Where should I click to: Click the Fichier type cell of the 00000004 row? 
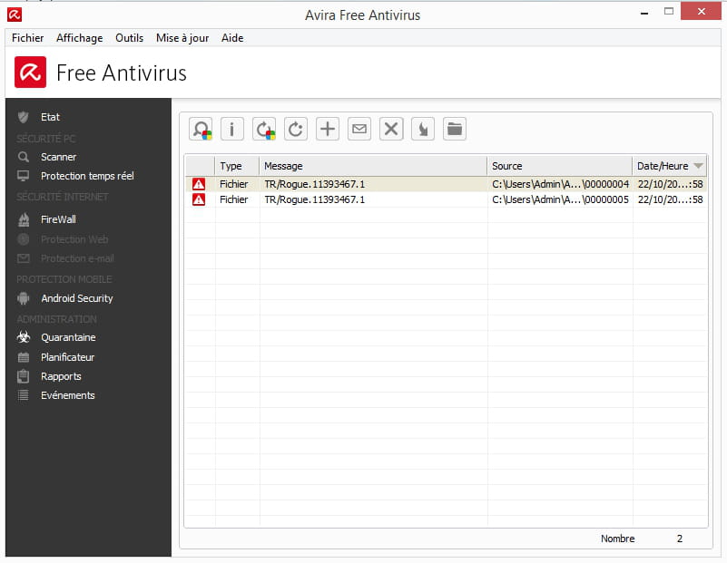coord(233,184)
